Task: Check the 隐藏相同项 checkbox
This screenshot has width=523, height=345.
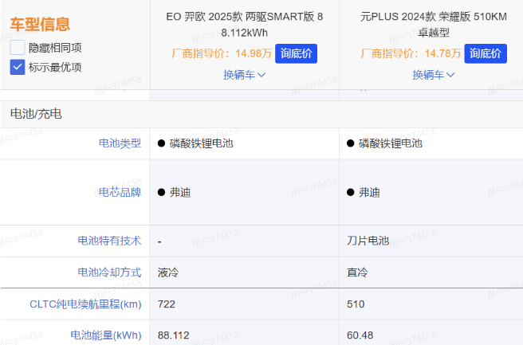Action: coord(18,48)
